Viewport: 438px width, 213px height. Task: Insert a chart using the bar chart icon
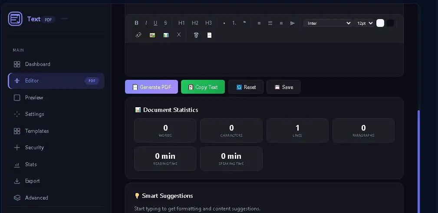166,35
